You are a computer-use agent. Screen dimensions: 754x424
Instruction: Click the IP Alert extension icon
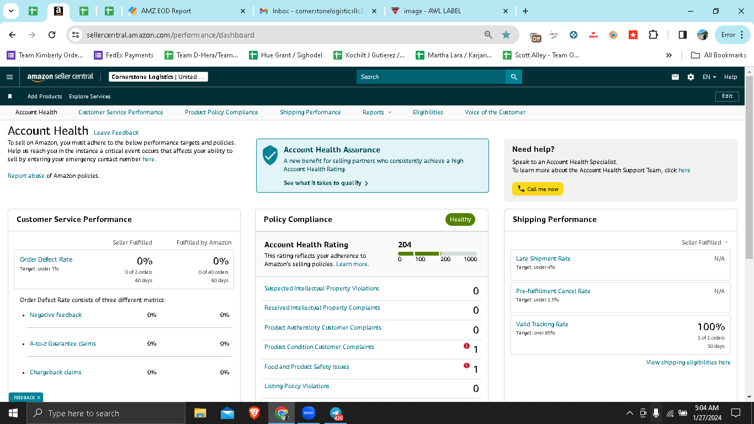pos(593,35)
